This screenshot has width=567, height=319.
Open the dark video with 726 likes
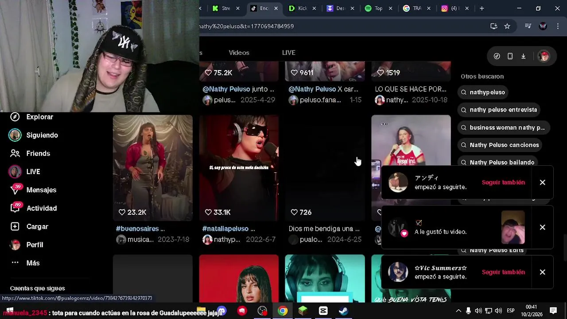click(x=325, y=168)
